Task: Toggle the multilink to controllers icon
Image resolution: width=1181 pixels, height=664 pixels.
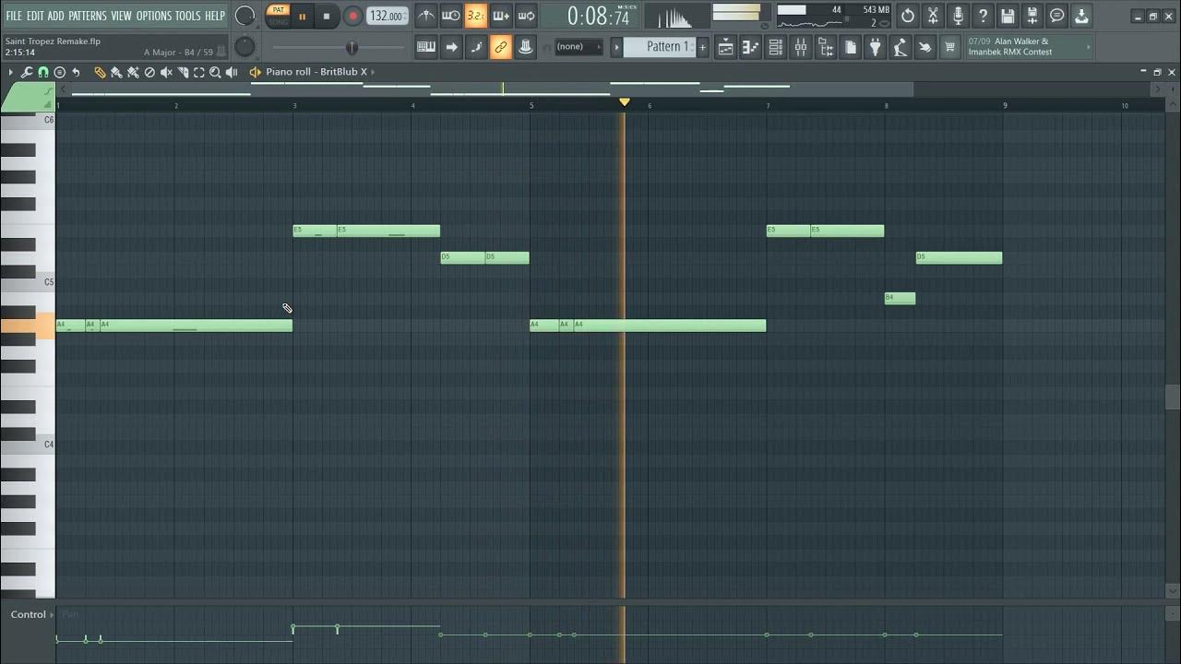Action: coord(526,47)
